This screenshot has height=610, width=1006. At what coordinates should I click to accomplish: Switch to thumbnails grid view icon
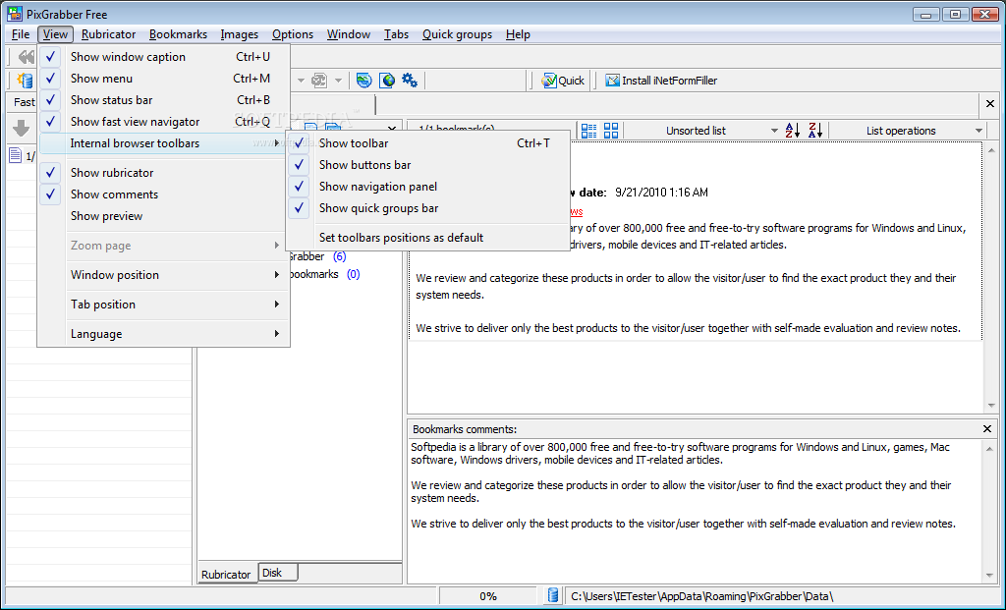click(x=611, y=131)
